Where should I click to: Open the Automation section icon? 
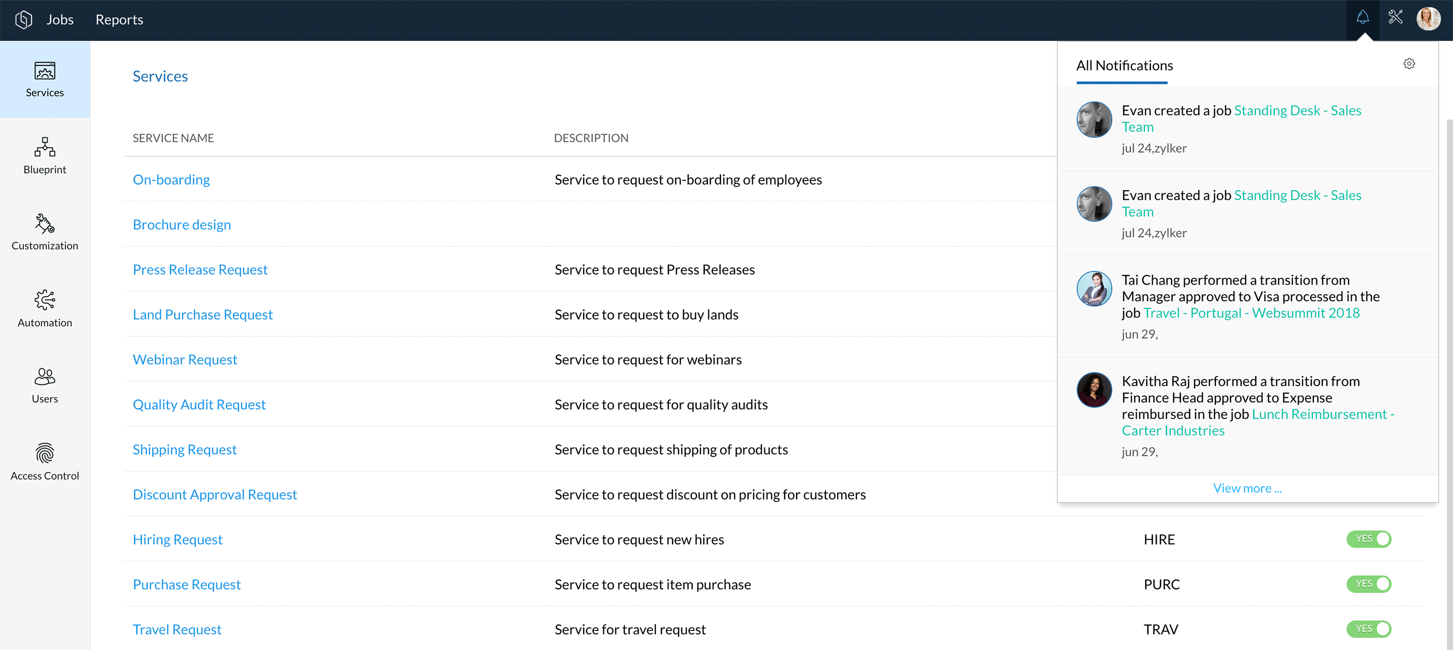(x=44, y=300)
